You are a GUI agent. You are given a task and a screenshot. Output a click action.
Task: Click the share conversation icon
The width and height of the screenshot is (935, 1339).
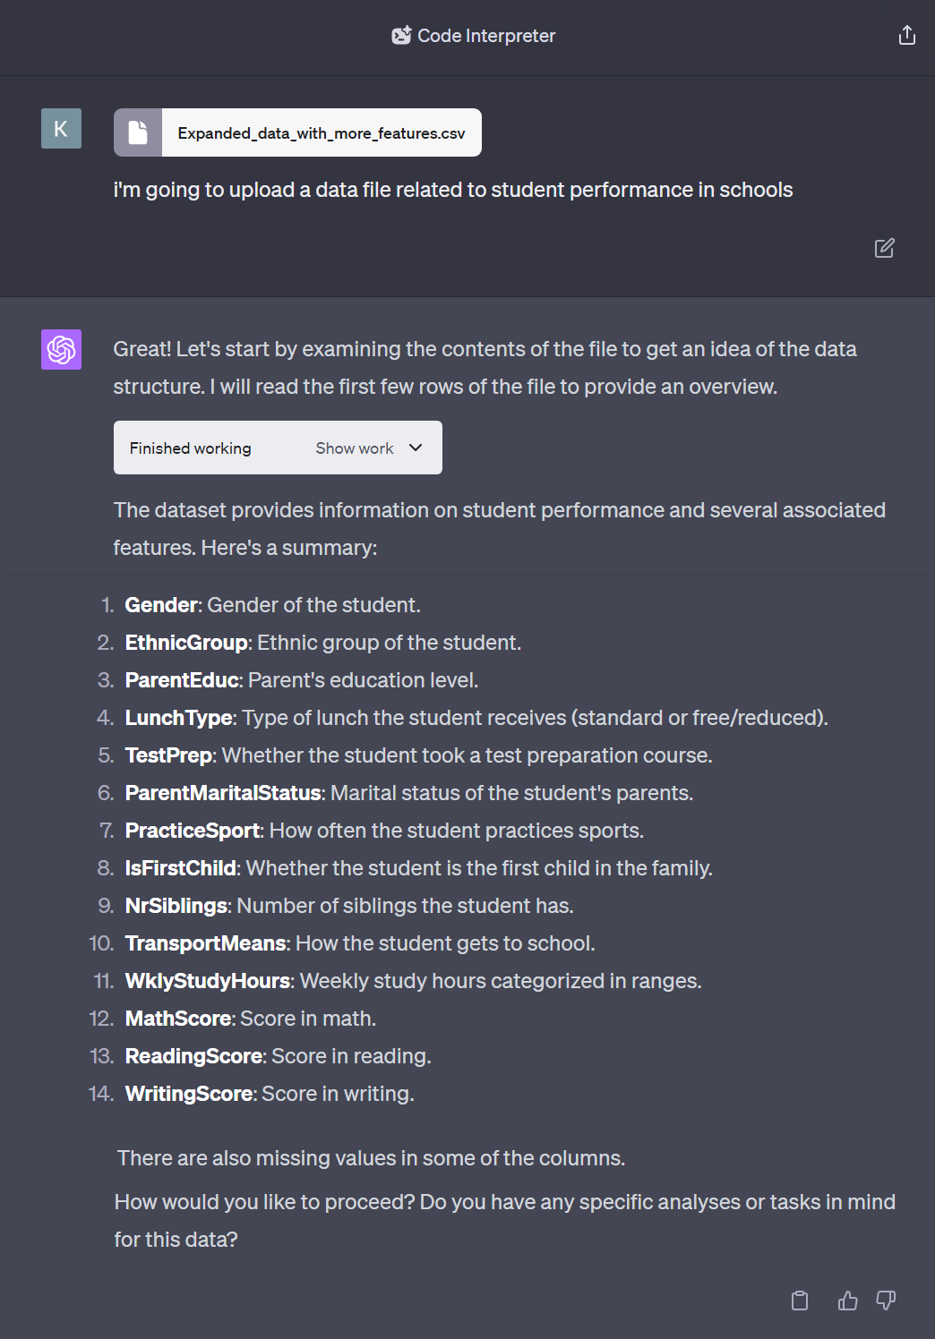[x=906, y=35]
